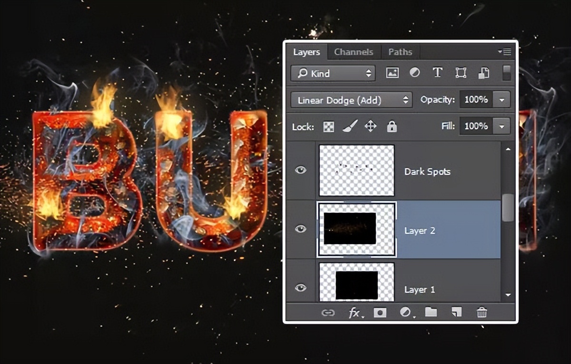Select the Dark Spots layer thumbnail
The image size is (571, 364).
point(357,171)
